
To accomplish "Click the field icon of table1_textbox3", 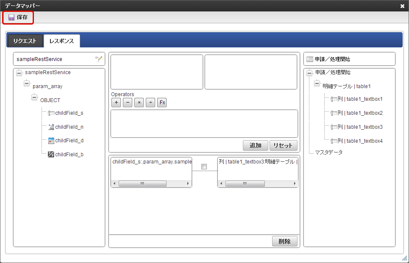I will [334, 127].
